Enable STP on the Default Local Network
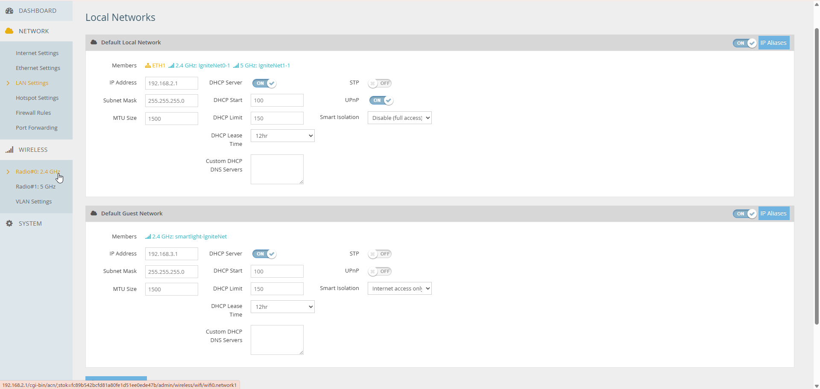 pos(380,83)
